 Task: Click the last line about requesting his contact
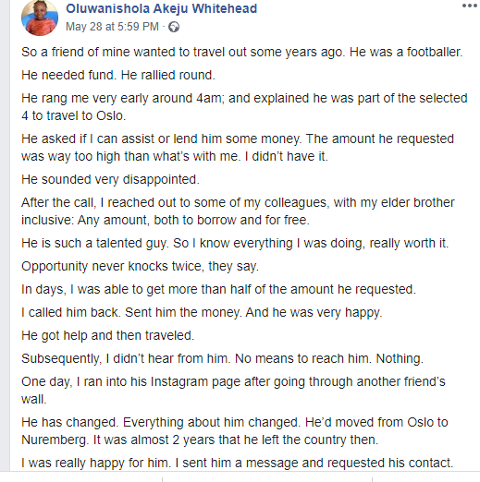click(x=237, y=463)
